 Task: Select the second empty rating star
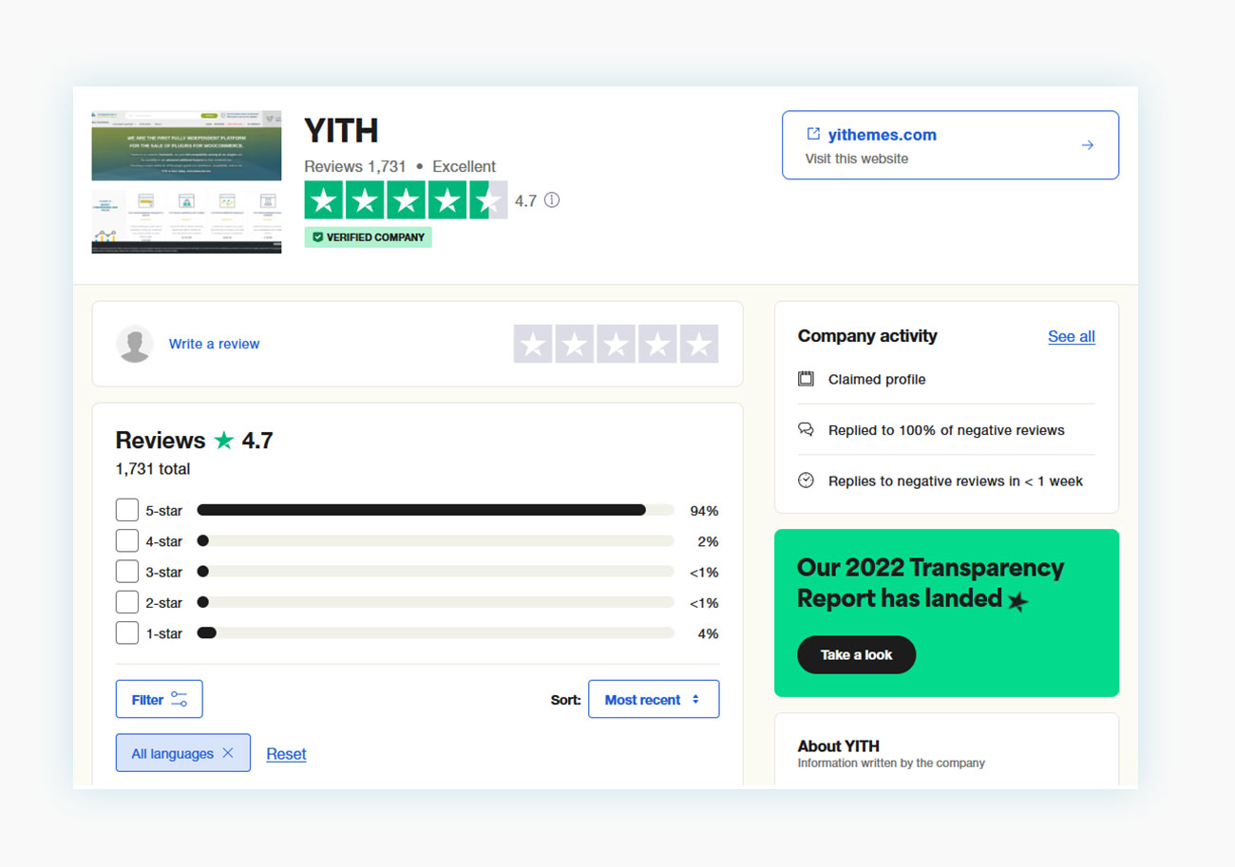click(575, 344)
